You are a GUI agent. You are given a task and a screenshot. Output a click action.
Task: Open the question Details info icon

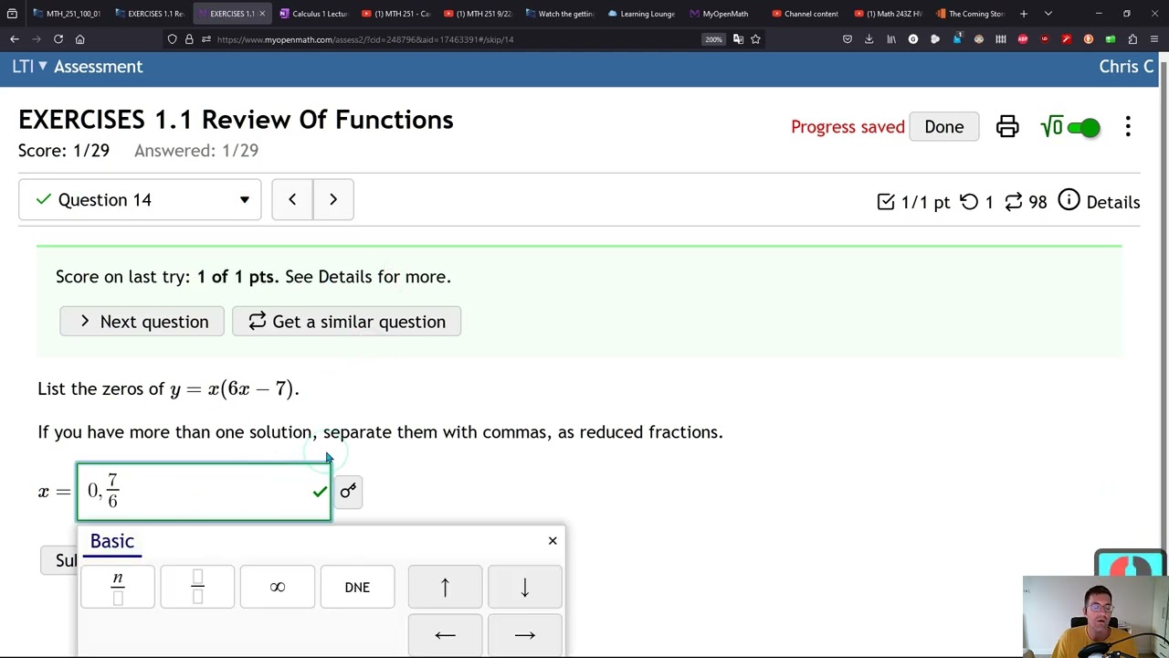click(1069, 200)
